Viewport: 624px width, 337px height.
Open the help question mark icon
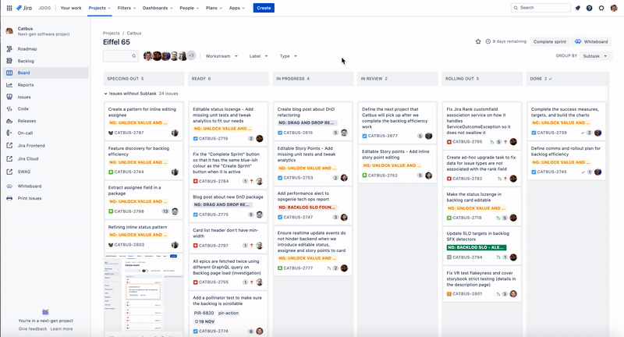coord(590,8)
